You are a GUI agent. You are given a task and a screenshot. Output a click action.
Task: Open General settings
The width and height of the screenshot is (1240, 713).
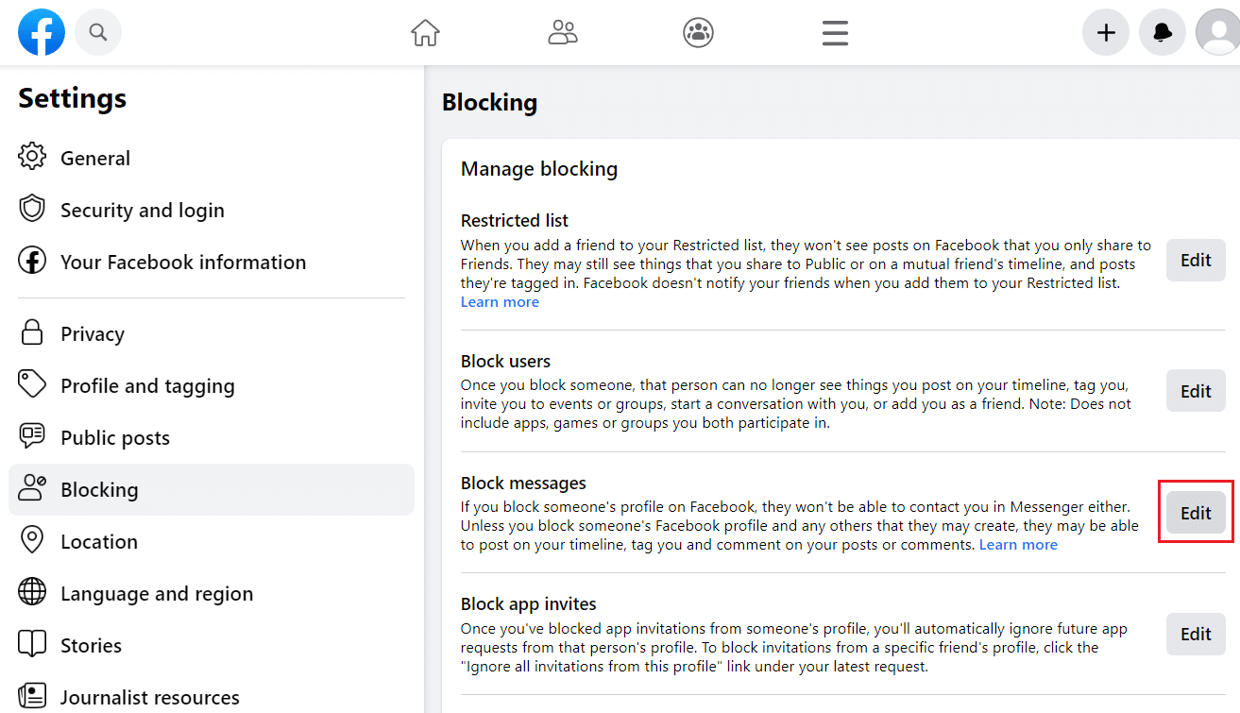point(212,158)
